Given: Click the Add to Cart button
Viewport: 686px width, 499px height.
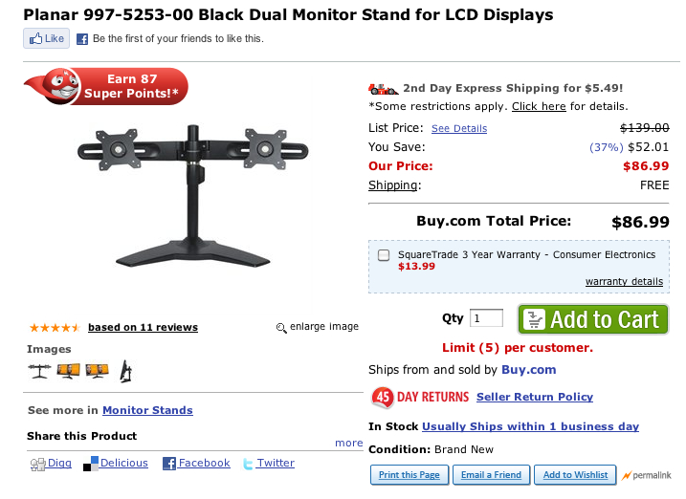Looking at the screenshot, I should (592, 319).
